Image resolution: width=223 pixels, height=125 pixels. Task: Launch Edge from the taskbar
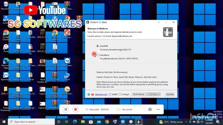75,122
